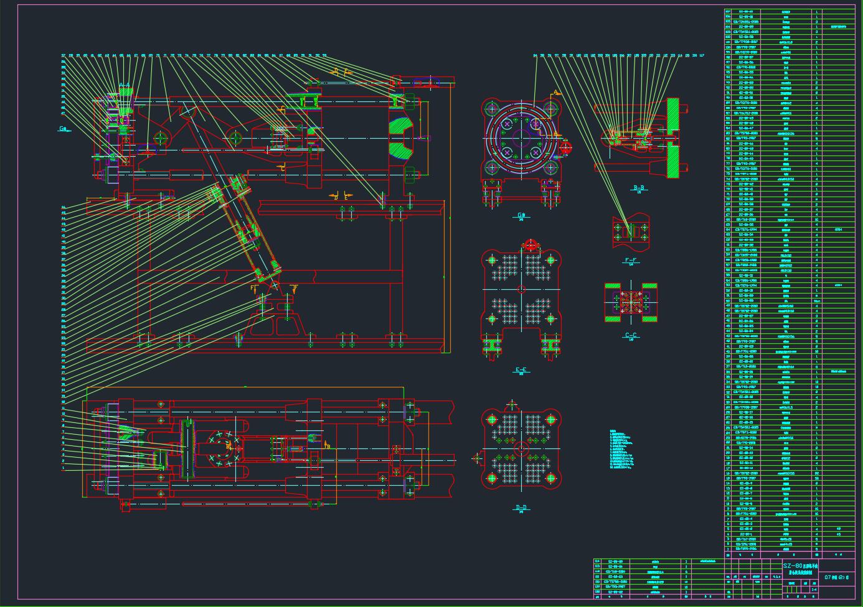This screenshot has height=607, width=863.
Task: Click the D-D view label
Action: tap(521, 507)
